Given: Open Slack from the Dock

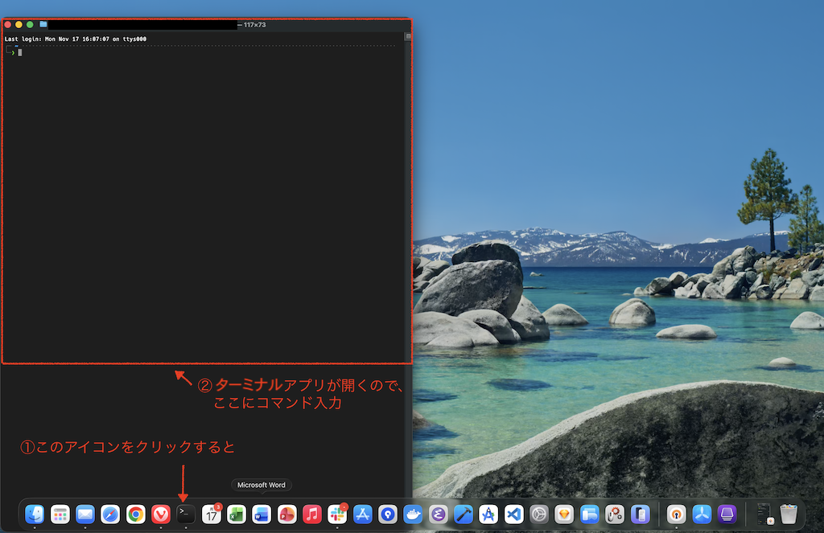Looking at the screenshot, I should point(337,514).
